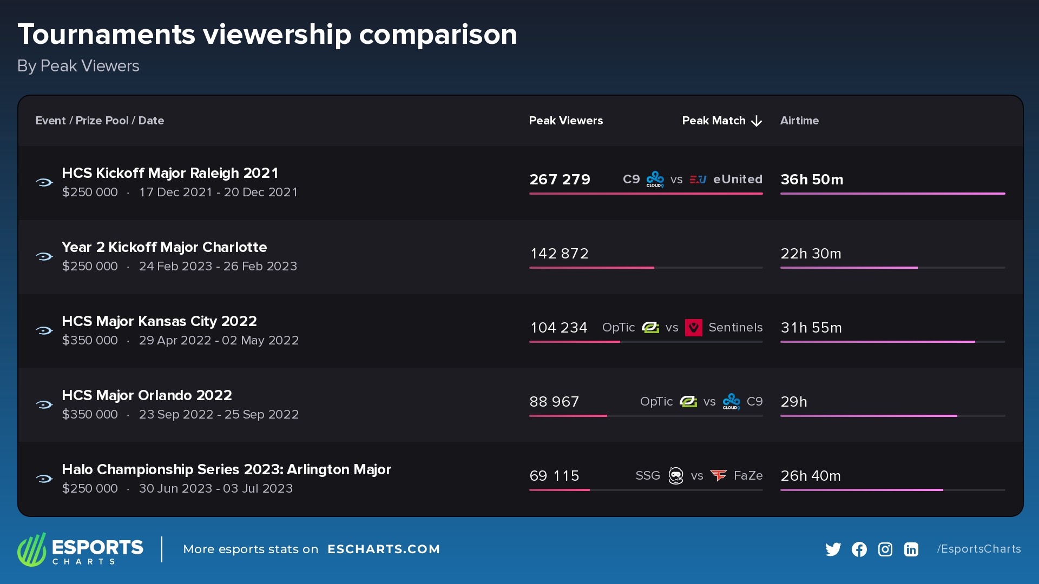
Task: Toggle the eye icon for Year 2 Kickoff Major Charlotte
Action: tap(44, 256)
